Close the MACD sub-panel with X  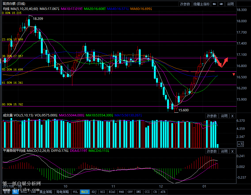pos(232,151)
